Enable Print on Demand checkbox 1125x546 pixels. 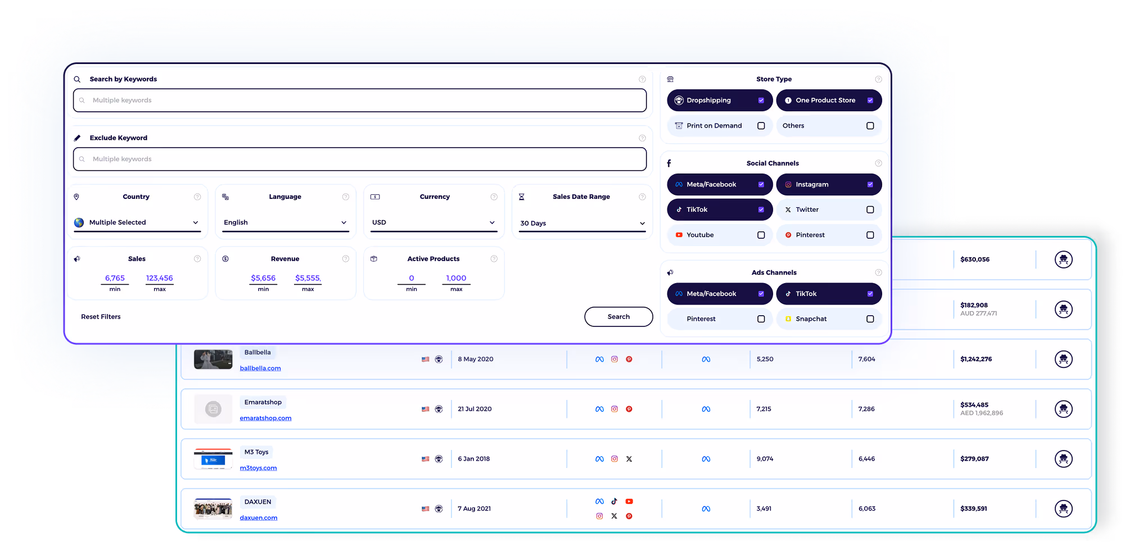pyautogui.click(x=761, y=126)
